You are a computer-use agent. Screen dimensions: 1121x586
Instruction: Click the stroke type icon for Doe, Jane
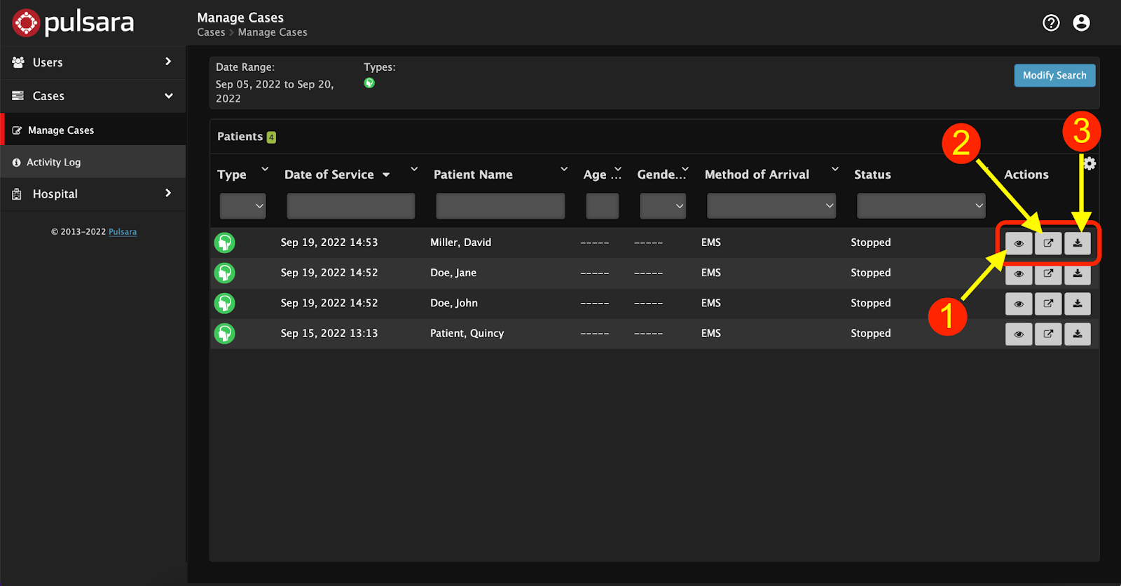point(225,273)
